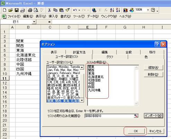Screen dimensions: 171x139
Task: Click the range collapse icon in import field
Action: pos(136,116)
